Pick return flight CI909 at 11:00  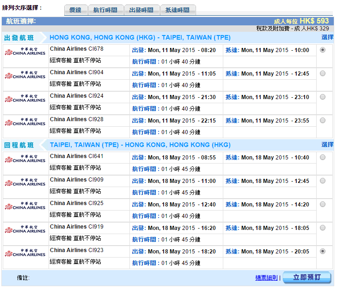(x=322, y=181)
